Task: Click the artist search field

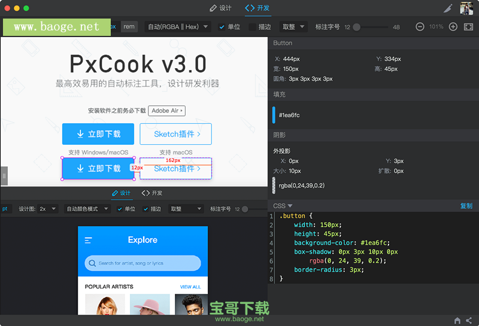Action: (143, 263)
